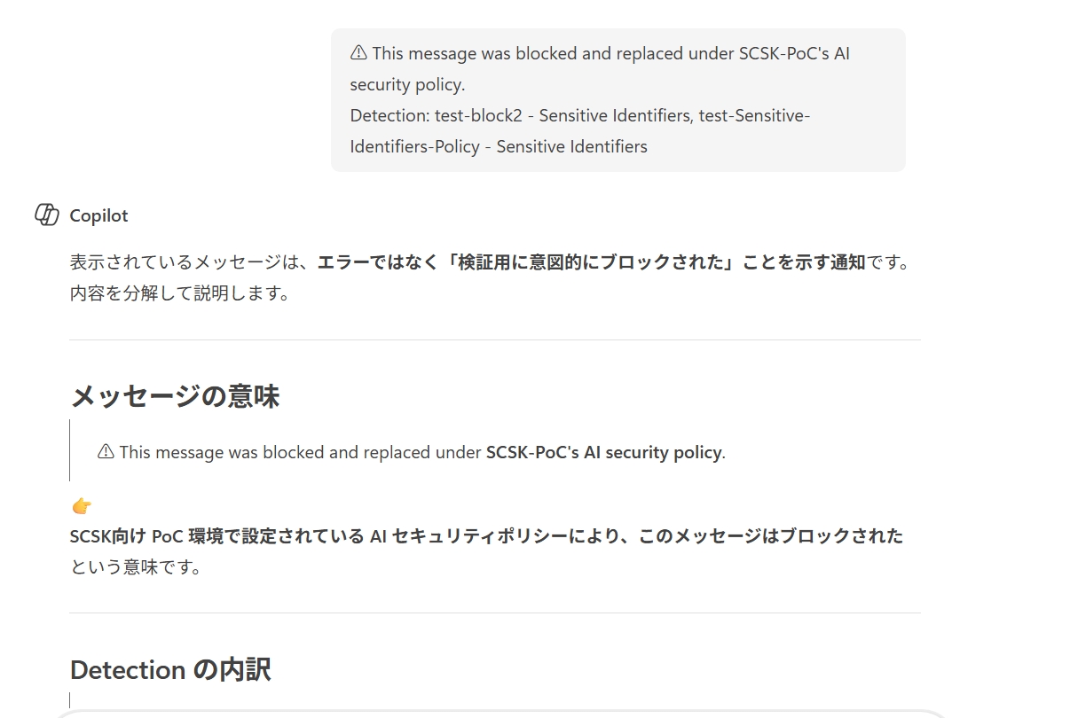Click the divider line above Detection の内訳

[x=495, y=613]
